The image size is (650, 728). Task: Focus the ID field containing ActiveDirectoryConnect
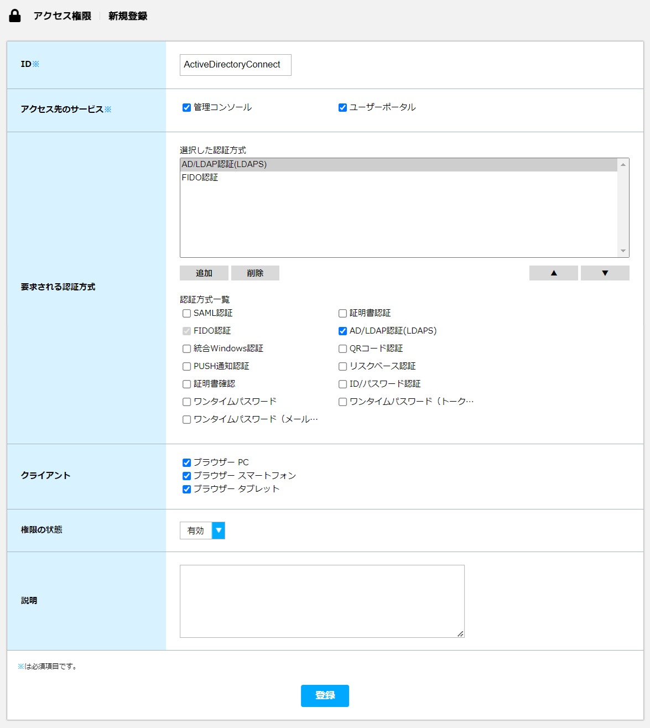click(236, 65)
